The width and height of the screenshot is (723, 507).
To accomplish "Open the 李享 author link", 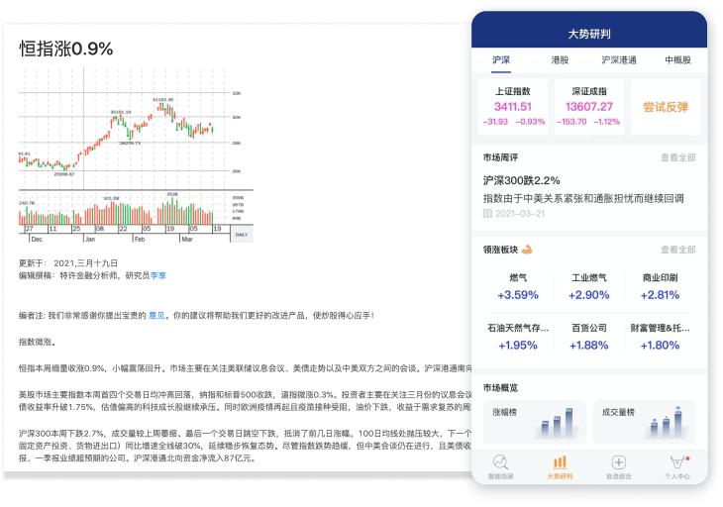I will tap(158, 274).
